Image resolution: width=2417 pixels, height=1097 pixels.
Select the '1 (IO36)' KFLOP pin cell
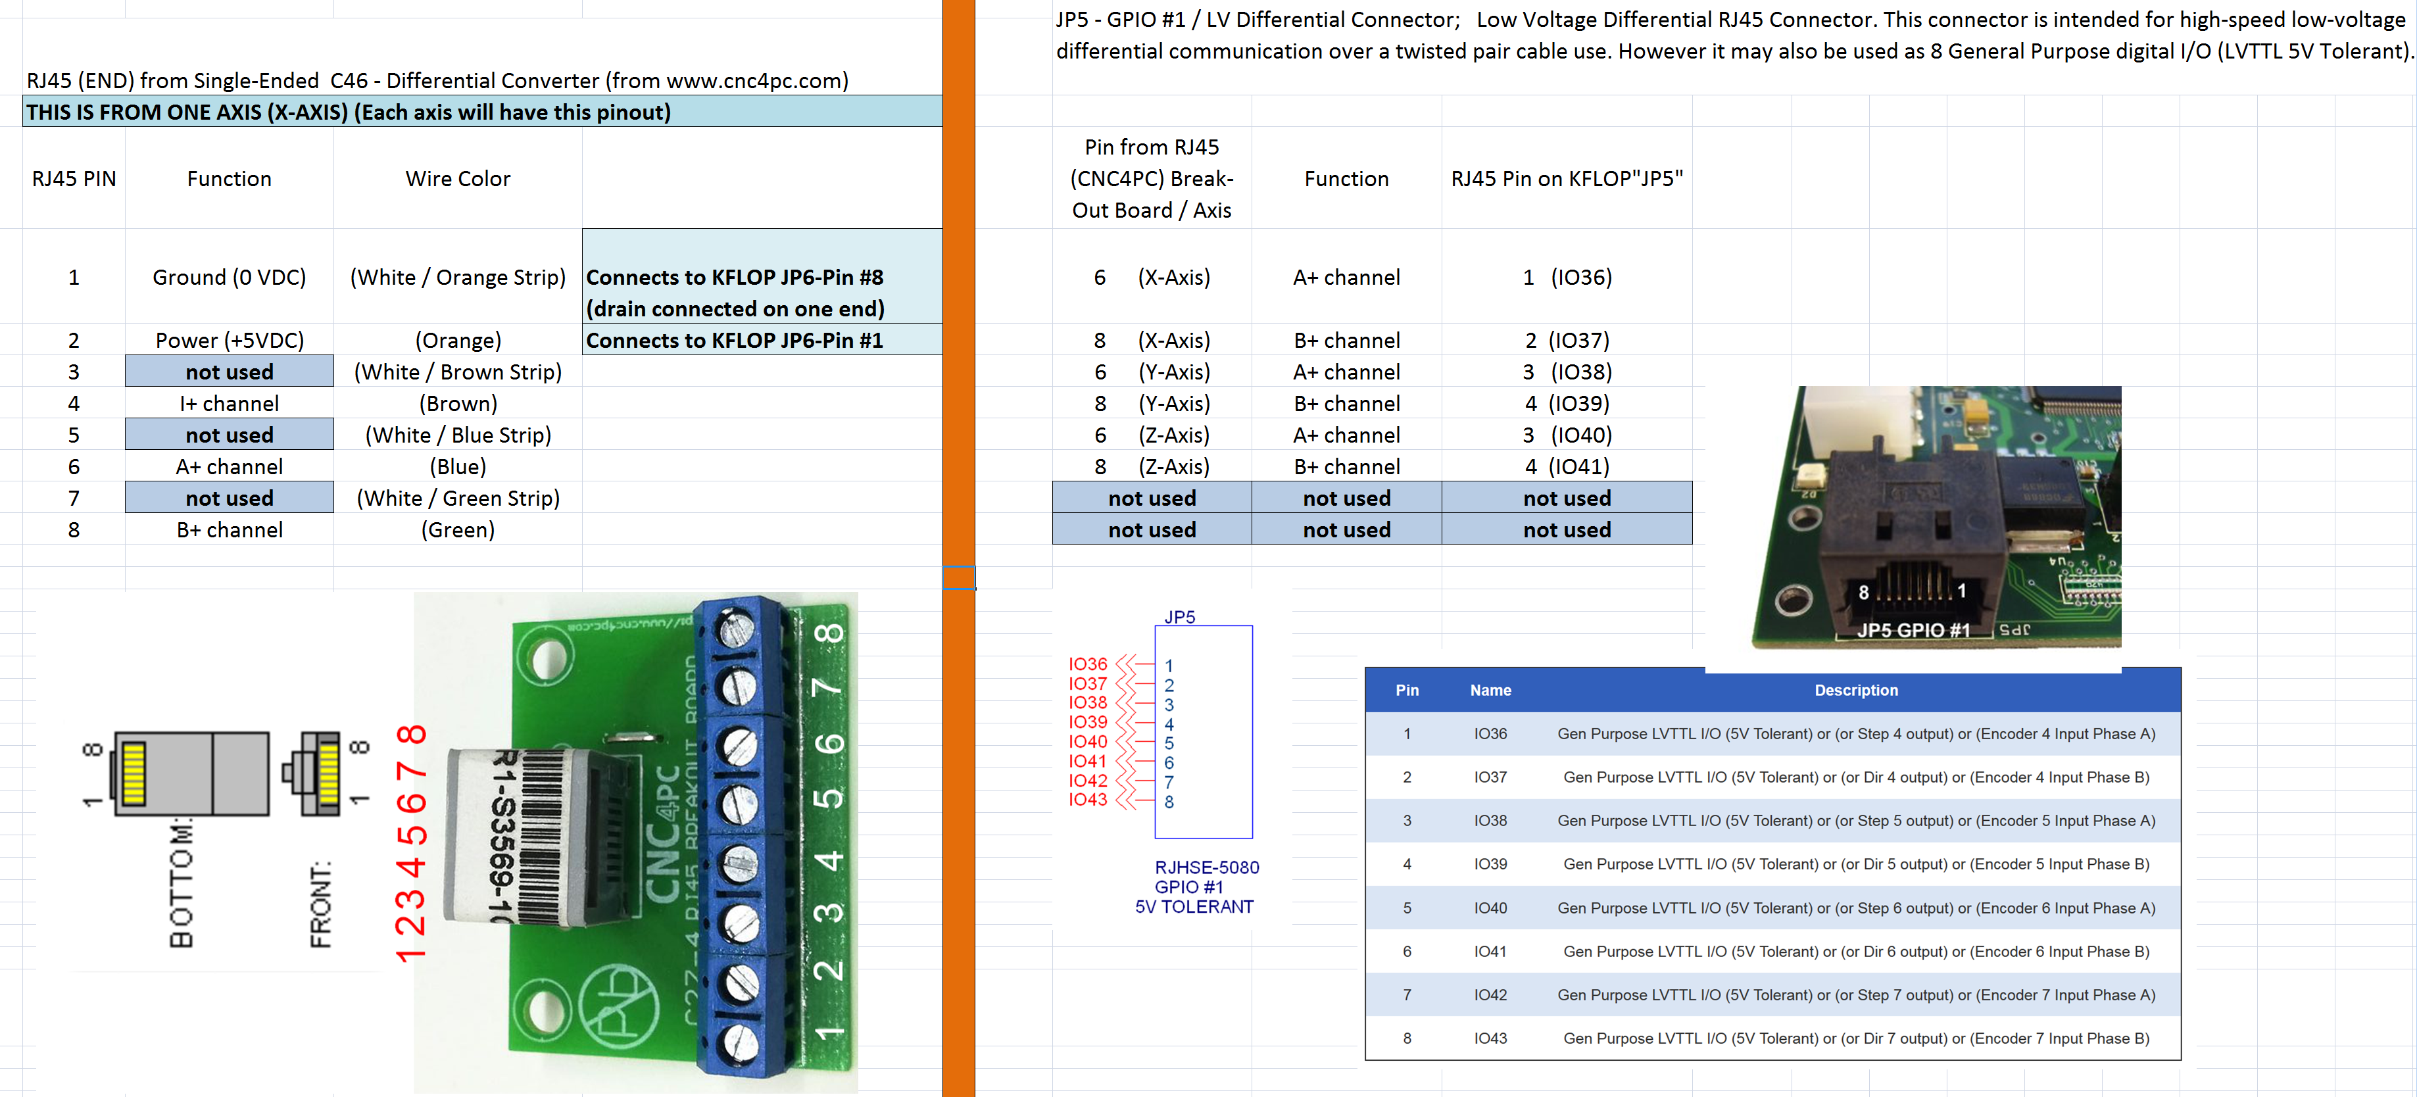1567,277
